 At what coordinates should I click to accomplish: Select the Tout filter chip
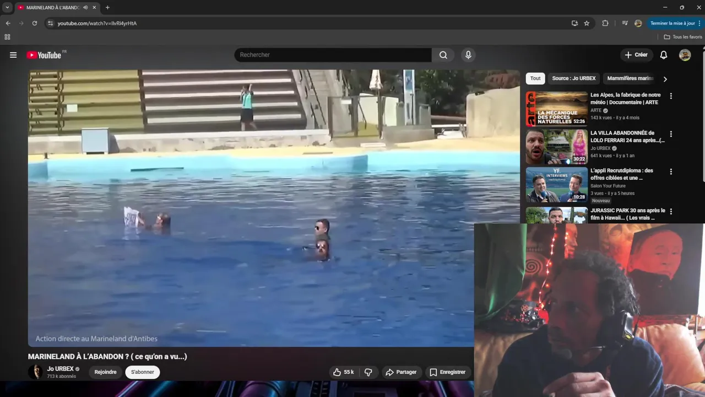(535, 78)
